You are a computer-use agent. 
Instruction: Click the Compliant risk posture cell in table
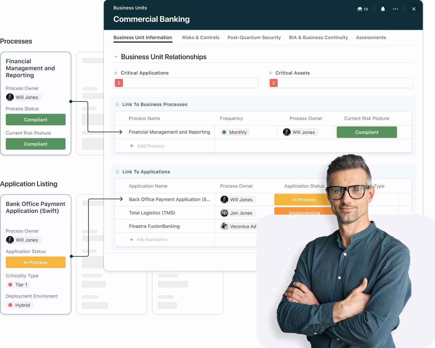point(367,132)
